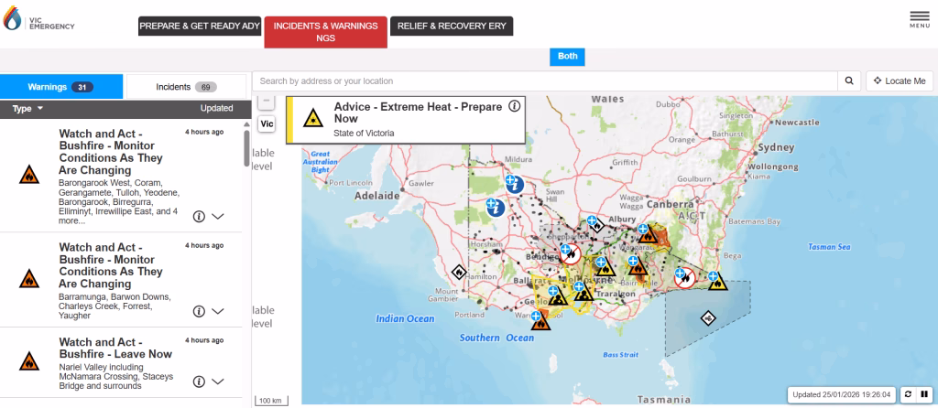The image size is (938, 408).
Task: Expand the Barramunga warning chevron
Action: 218,311
